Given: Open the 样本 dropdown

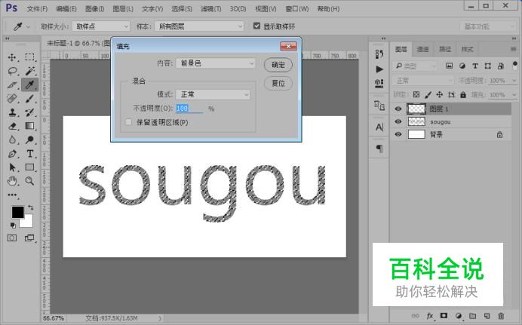Looking at the screenshot, I should click(199, 26).
